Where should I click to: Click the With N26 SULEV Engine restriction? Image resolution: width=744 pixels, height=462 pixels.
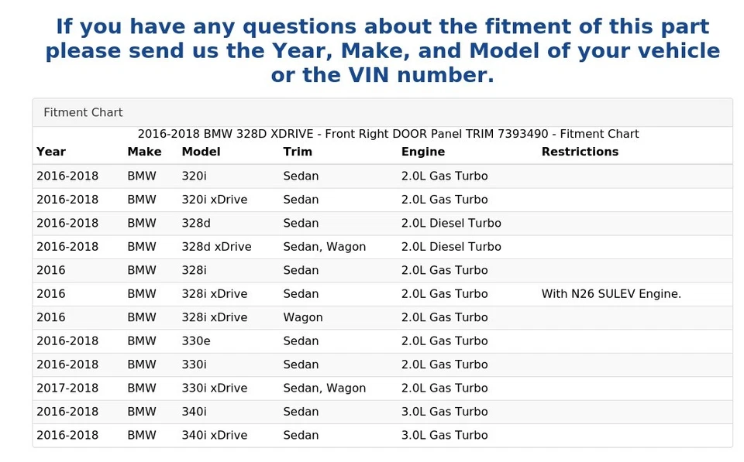(611, 294)
